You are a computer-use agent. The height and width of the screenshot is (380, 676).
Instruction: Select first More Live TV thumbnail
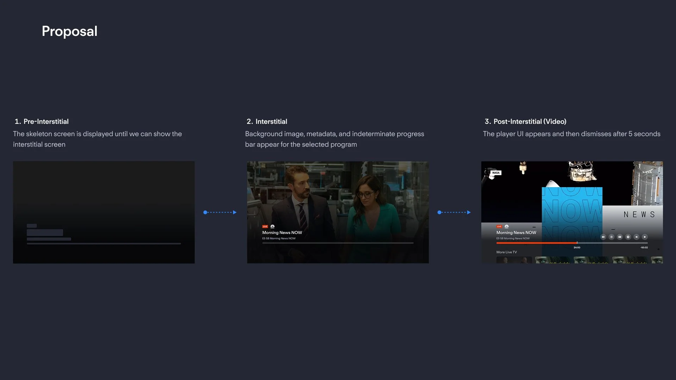(514, 260)
